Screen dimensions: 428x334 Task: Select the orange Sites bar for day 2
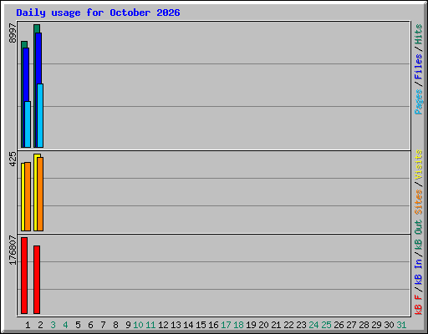pyautogui.click(x=40, y=194)
